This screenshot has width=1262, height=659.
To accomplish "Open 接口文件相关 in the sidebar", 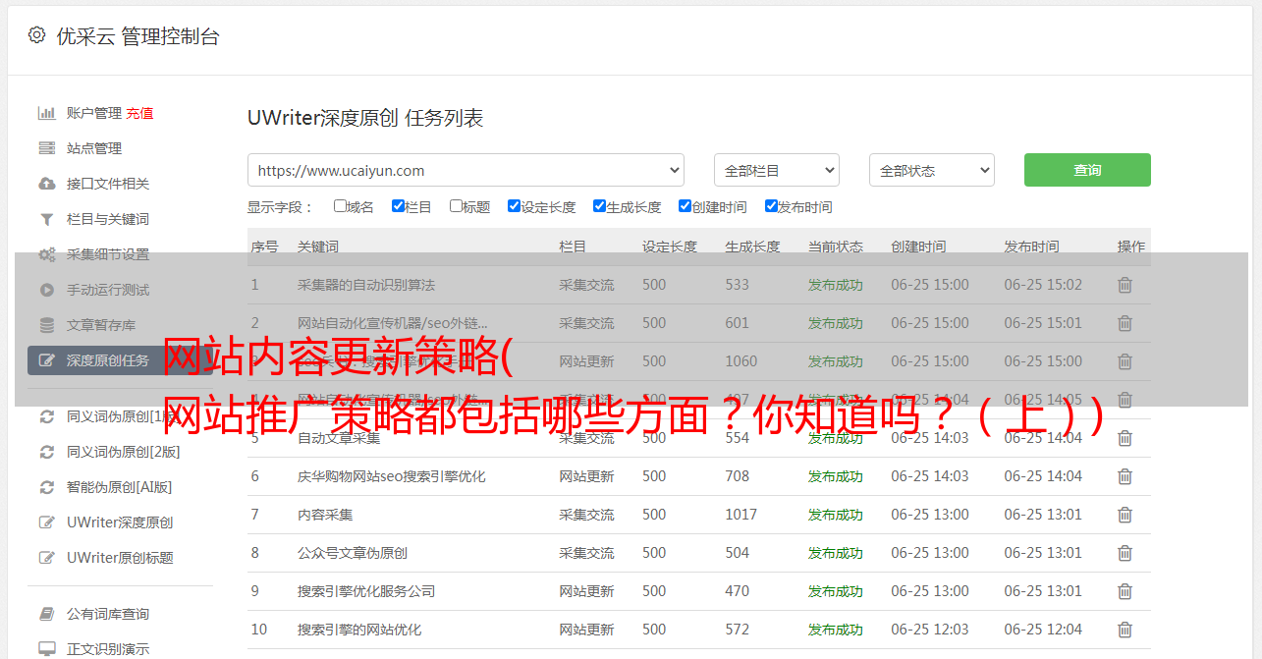I will point(108,184).
